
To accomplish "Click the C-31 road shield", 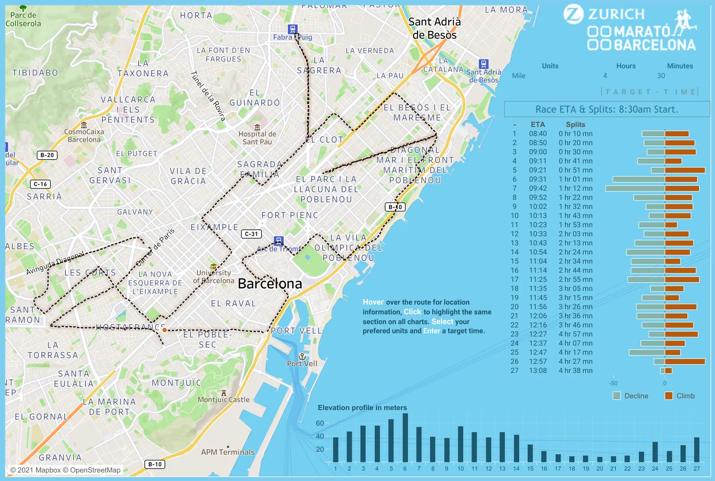I will click(x=252, y=234).
